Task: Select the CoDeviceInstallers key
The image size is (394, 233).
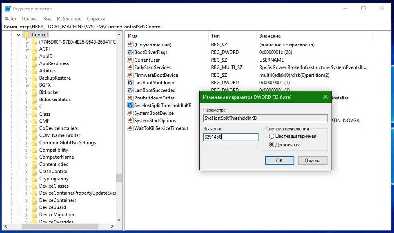Action: pos(58,128)
